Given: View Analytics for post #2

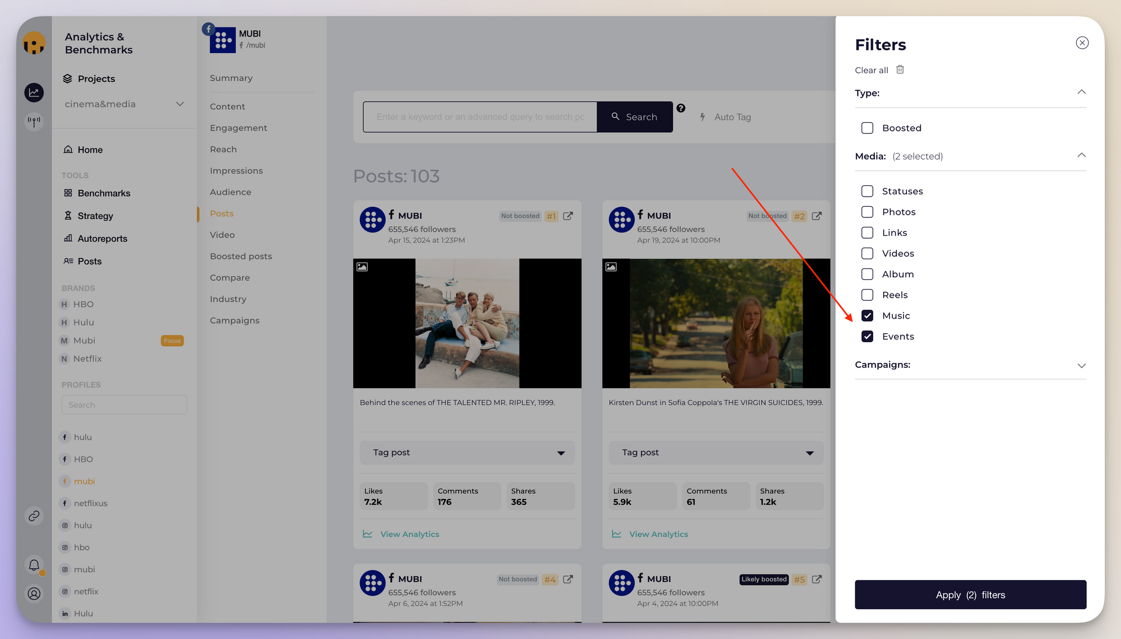Looking at the screenshot, I should [x=650, y=534].
